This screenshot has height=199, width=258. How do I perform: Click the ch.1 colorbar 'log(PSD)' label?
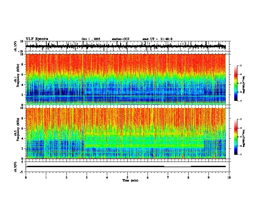click(244, 85)
